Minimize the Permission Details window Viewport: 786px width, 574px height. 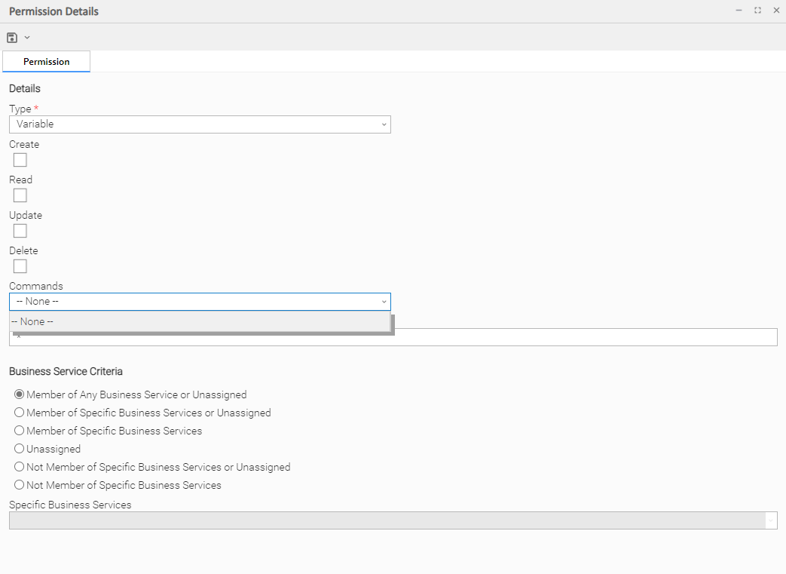pyautogui.click(x=739, y=11)
